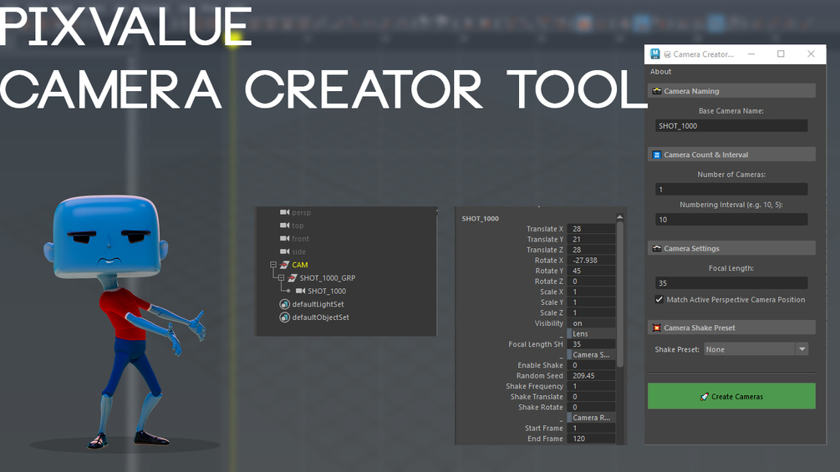Click the Shake Frequency value field
840x472 pixels.
(591, 386)
